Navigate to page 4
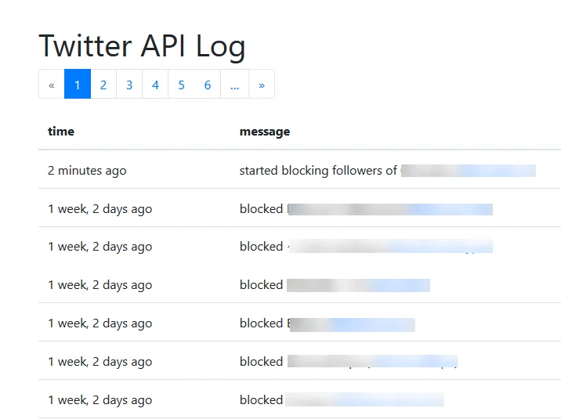This screenshot has height=419, width=561. (x=155, y=85)
